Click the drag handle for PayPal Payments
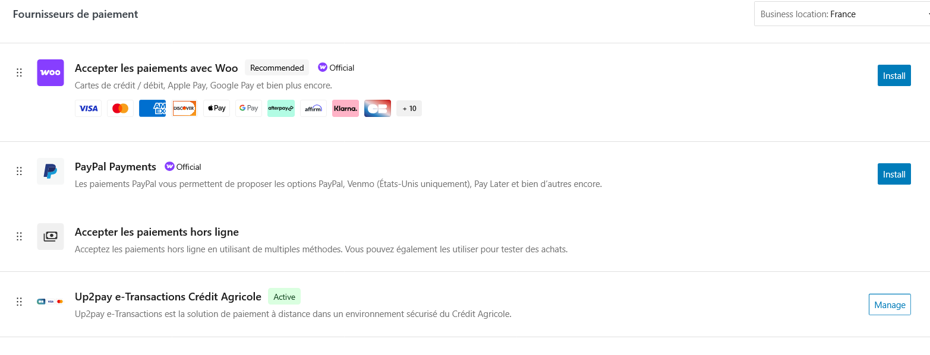 pyautogui.click(x=19, y=171)
